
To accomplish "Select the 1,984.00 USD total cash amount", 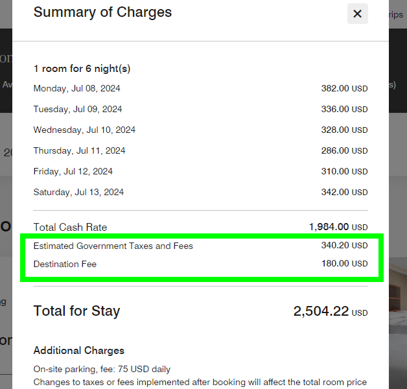I will coord(338,227).
